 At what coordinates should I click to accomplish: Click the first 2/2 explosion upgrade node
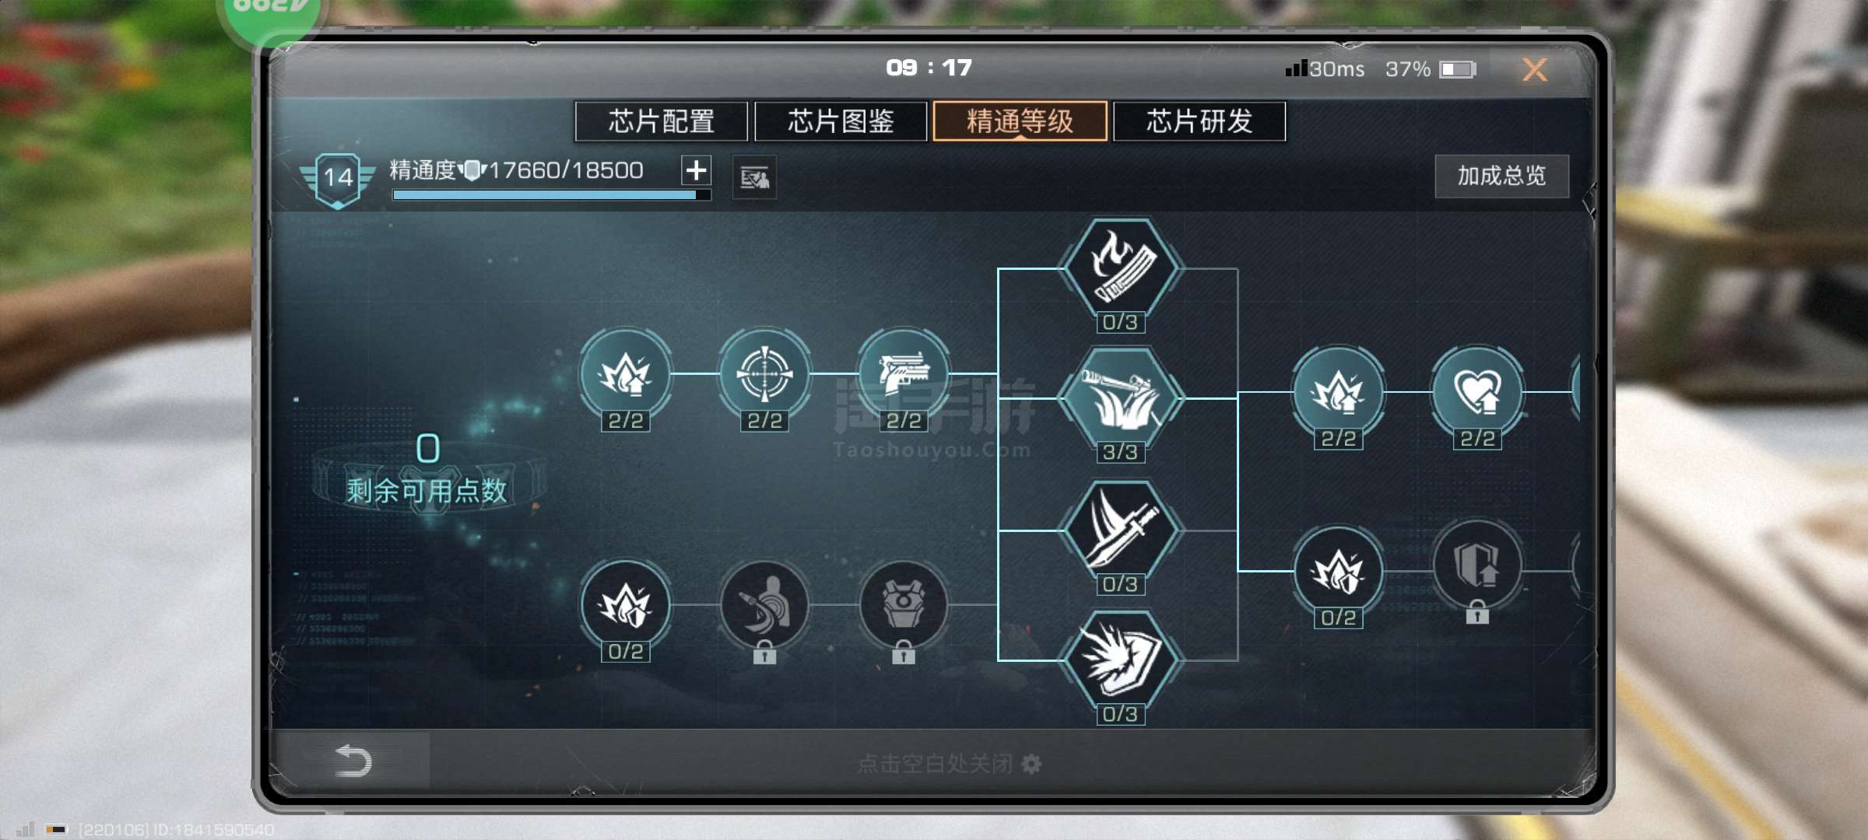tap(625, 373)
